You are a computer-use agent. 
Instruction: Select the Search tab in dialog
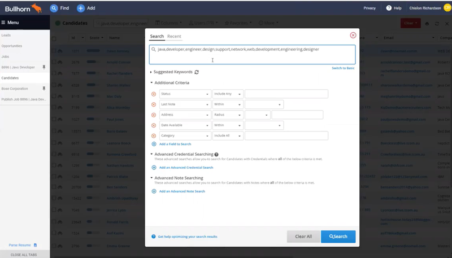point(157,36)
